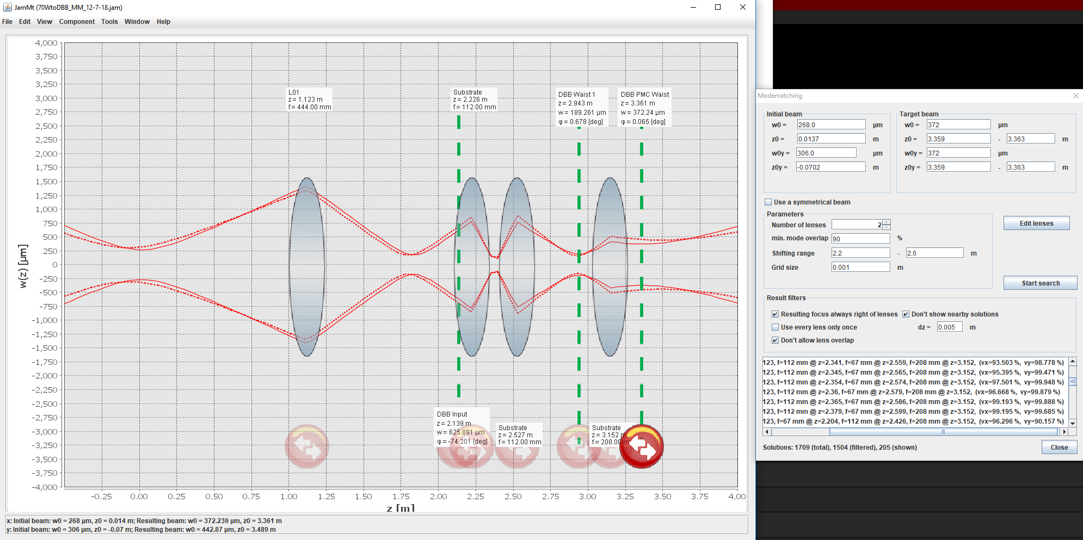Click the min. mode overlap field showing 90

click(x=861, y=239)
